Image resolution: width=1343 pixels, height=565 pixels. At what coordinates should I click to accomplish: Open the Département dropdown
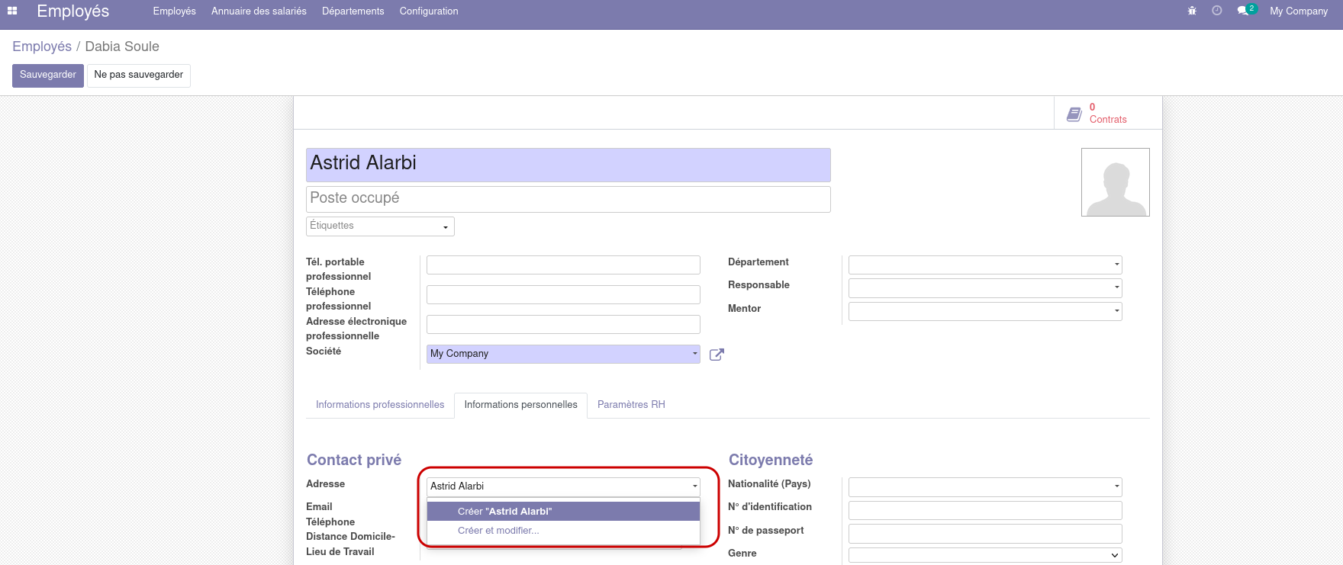click(985, 265)
